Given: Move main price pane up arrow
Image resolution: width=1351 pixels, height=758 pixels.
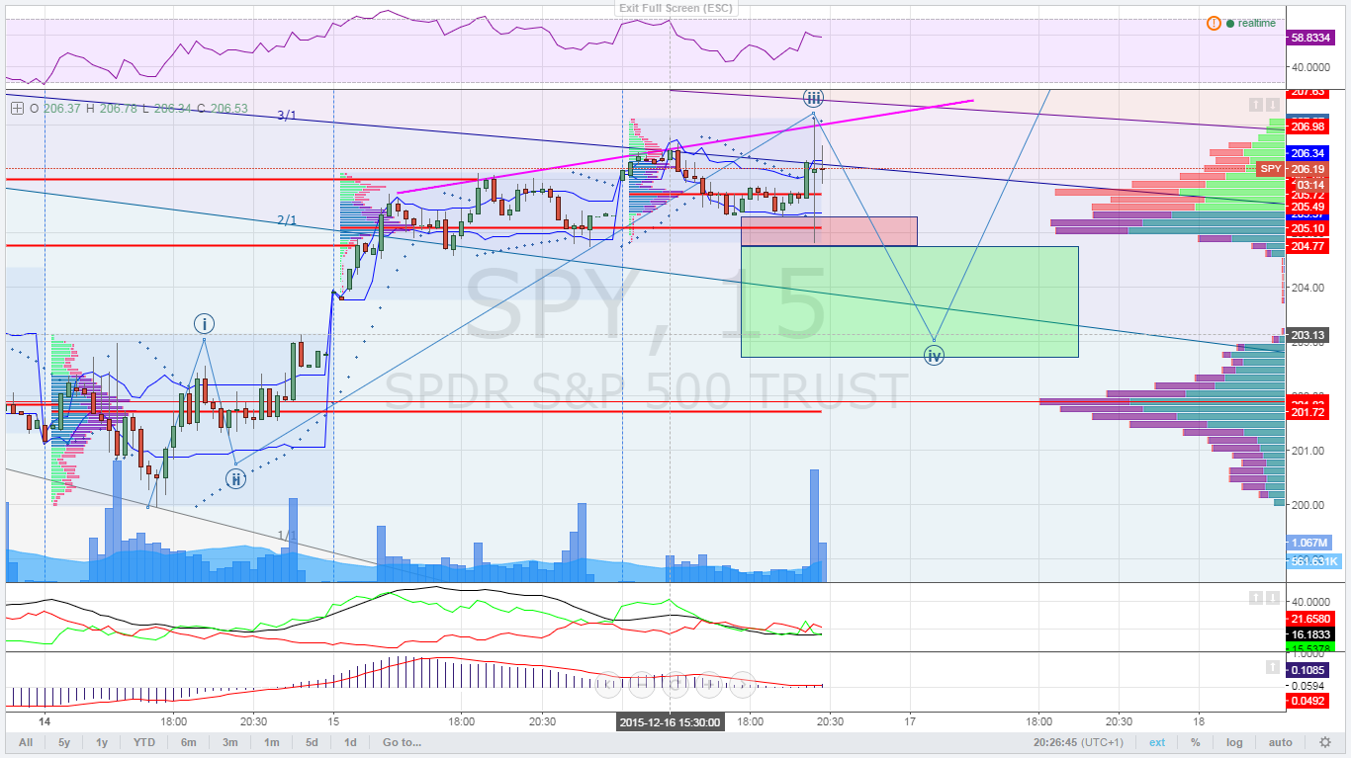Looking at the screenshot, I should (1255, 105).
